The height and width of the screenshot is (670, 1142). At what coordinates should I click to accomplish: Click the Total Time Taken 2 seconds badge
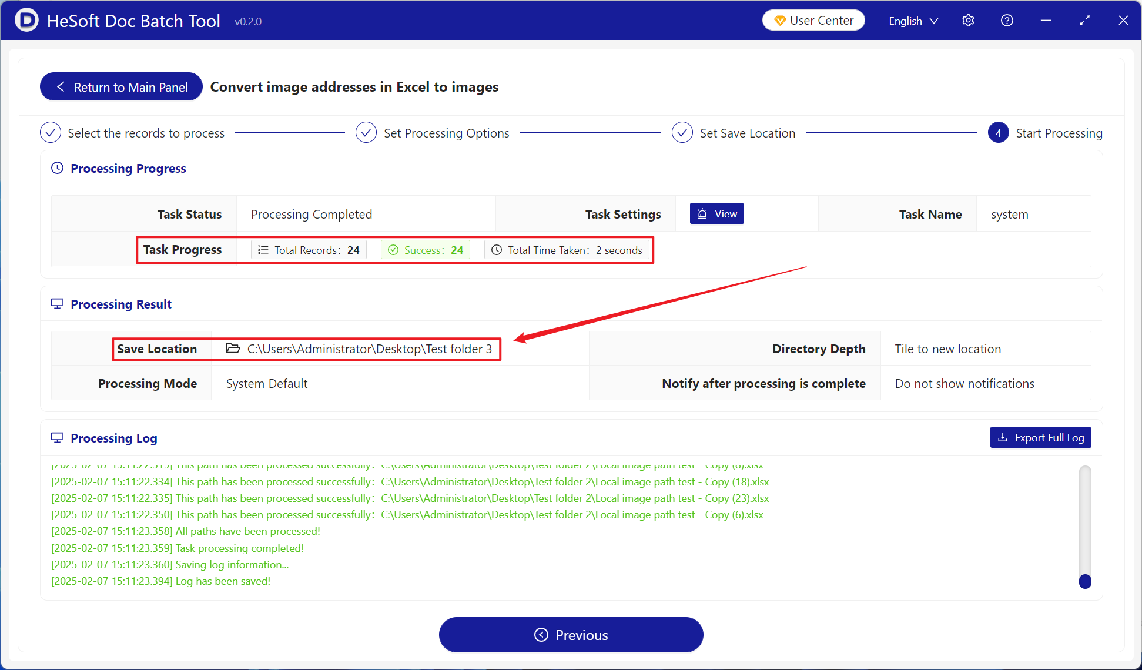[x=567, y=250]
